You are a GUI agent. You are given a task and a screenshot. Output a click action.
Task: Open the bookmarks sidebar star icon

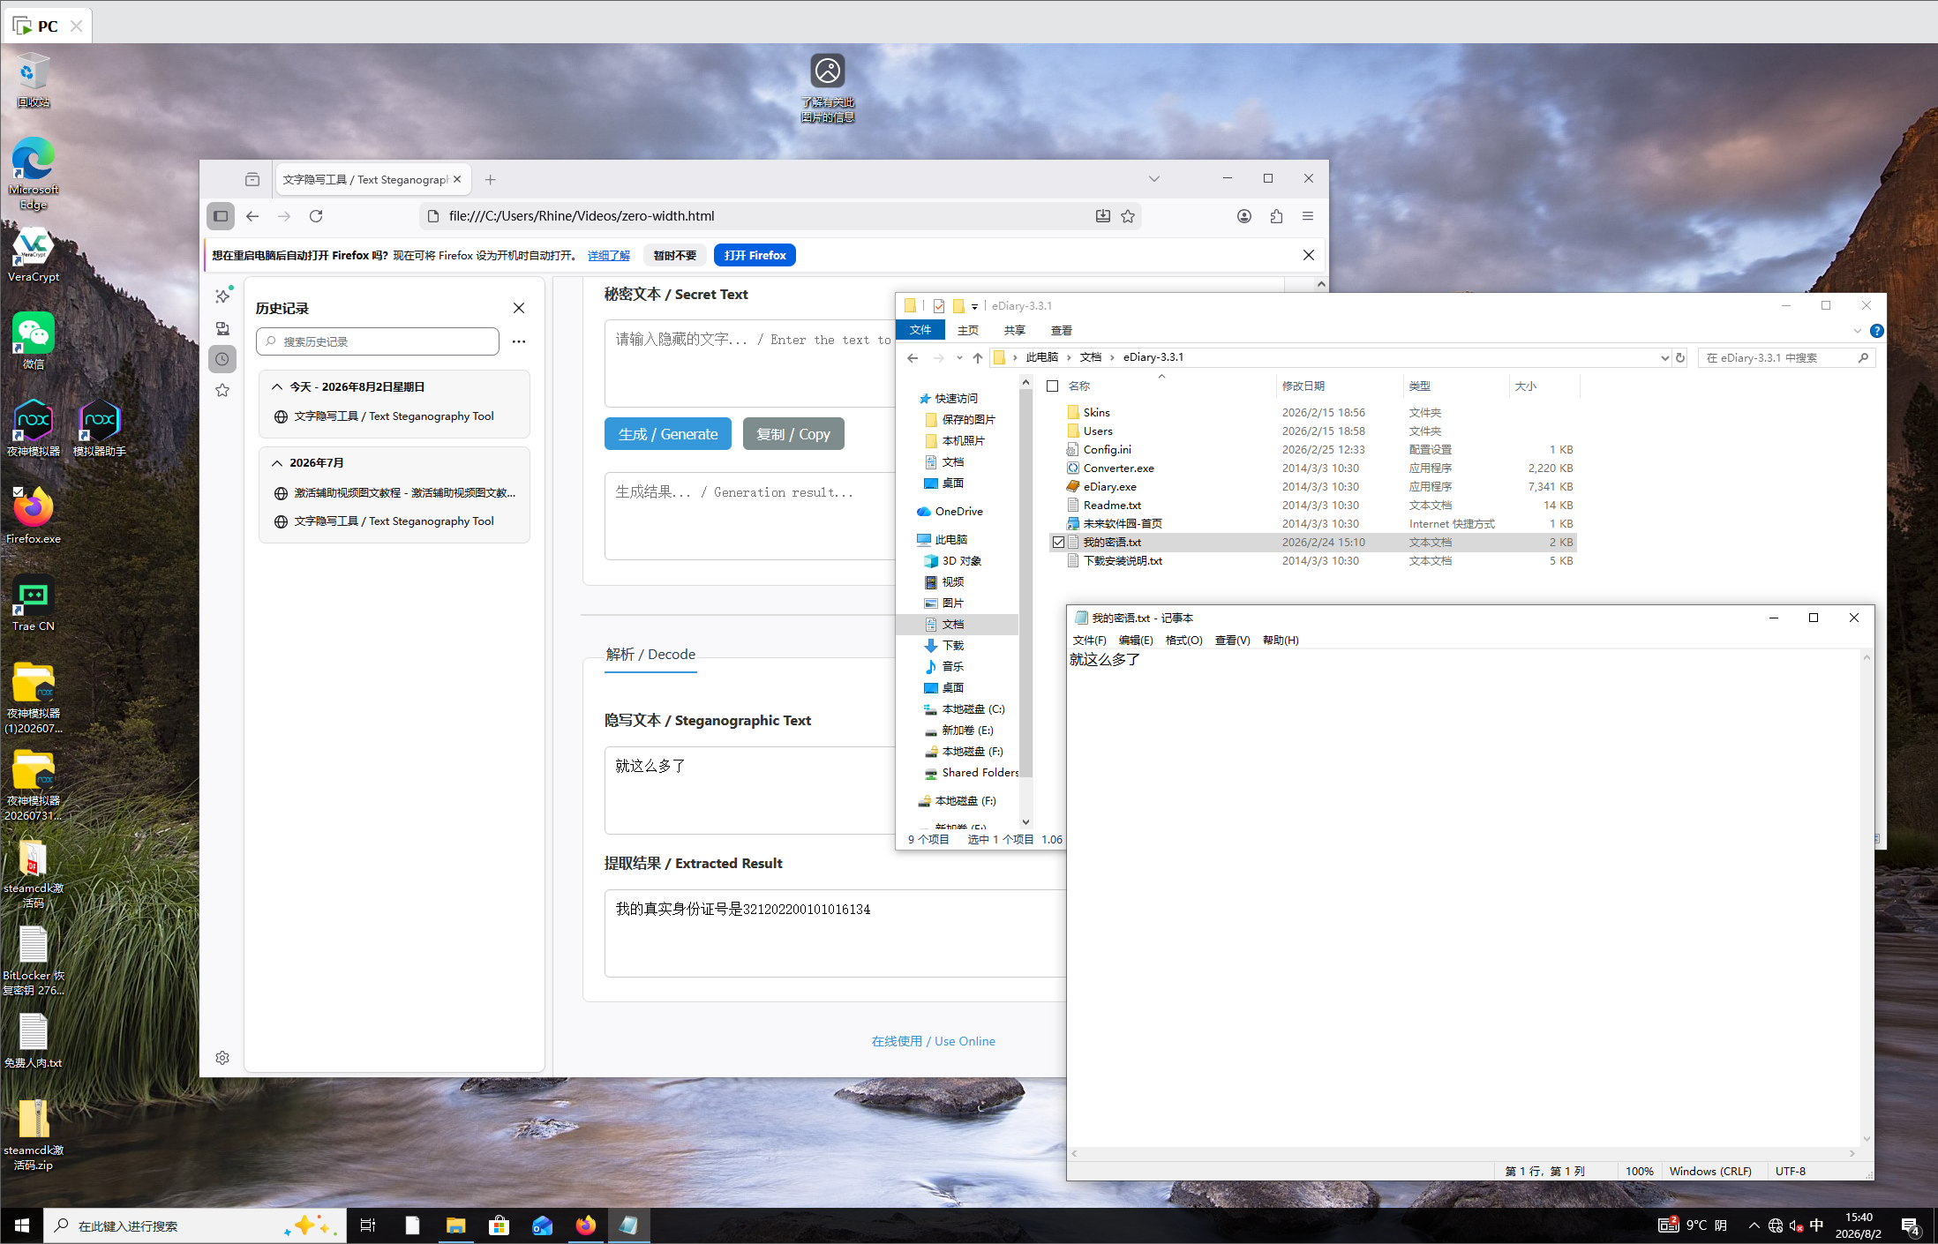[x=222, y=390]
